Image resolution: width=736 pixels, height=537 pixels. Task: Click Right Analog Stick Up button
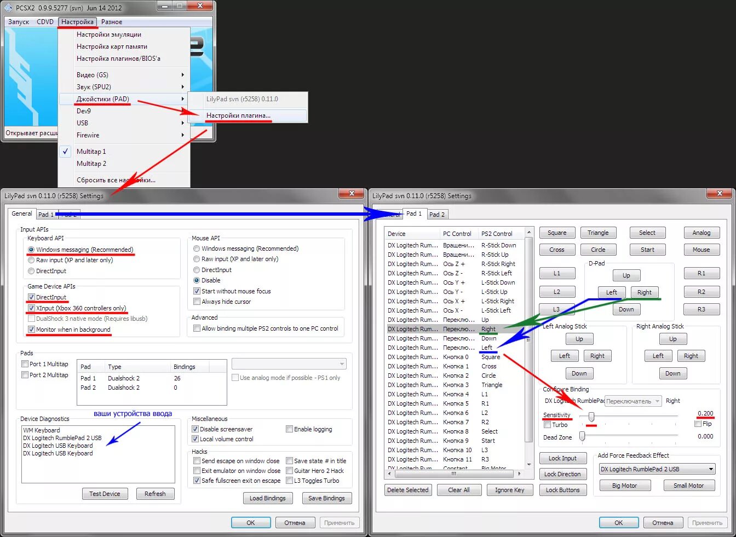click(x=673, y=339)
